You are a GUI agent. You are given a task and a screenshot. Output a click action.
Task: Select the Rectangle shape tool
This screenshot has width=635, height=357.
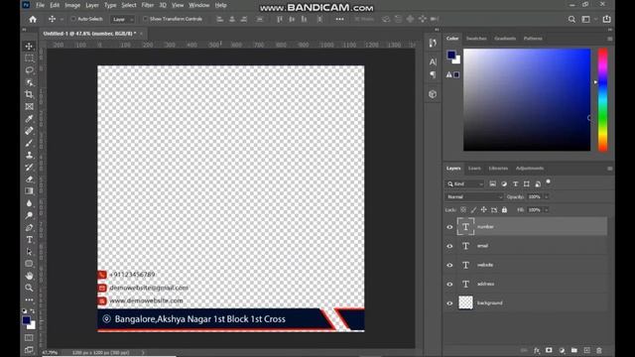pos(29,264)
